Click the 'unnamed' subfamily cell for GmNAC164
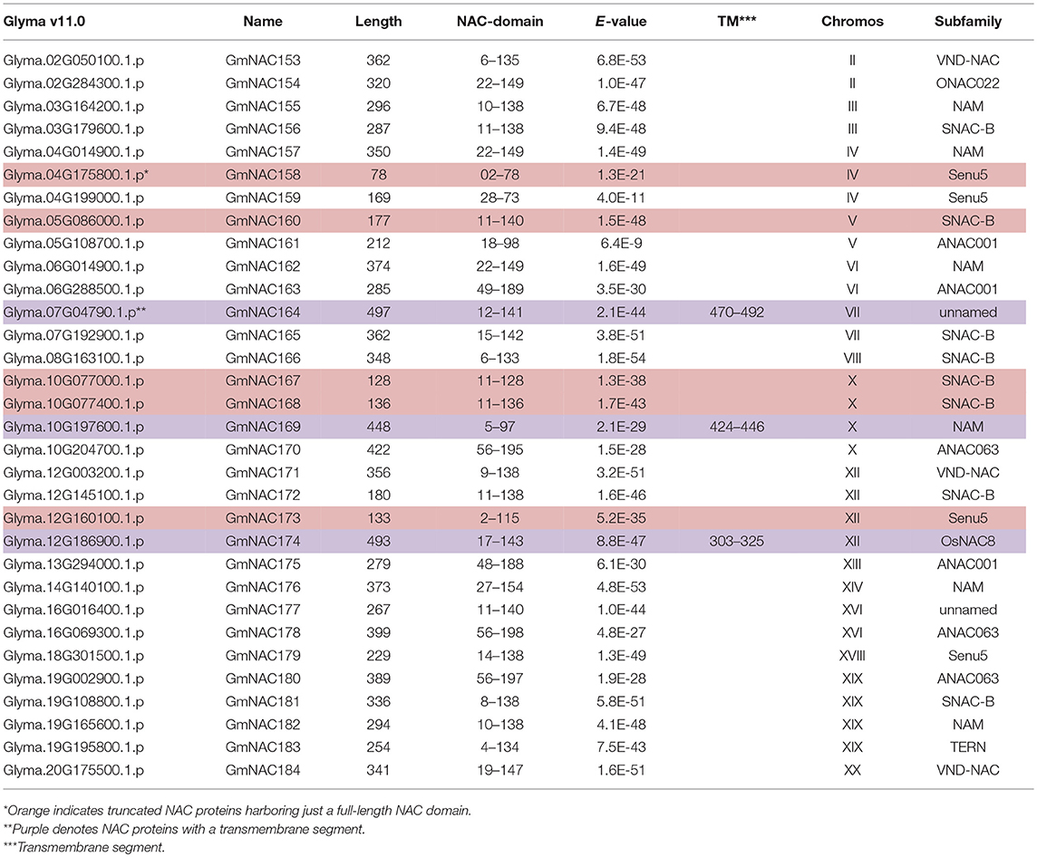Screen dimensions: 1037x857 coord(968,312)
